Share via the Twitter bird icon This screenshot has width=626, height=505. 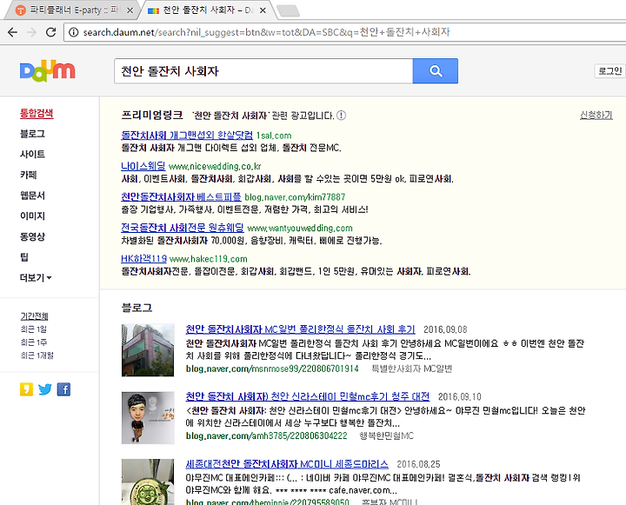pos(45,389)
